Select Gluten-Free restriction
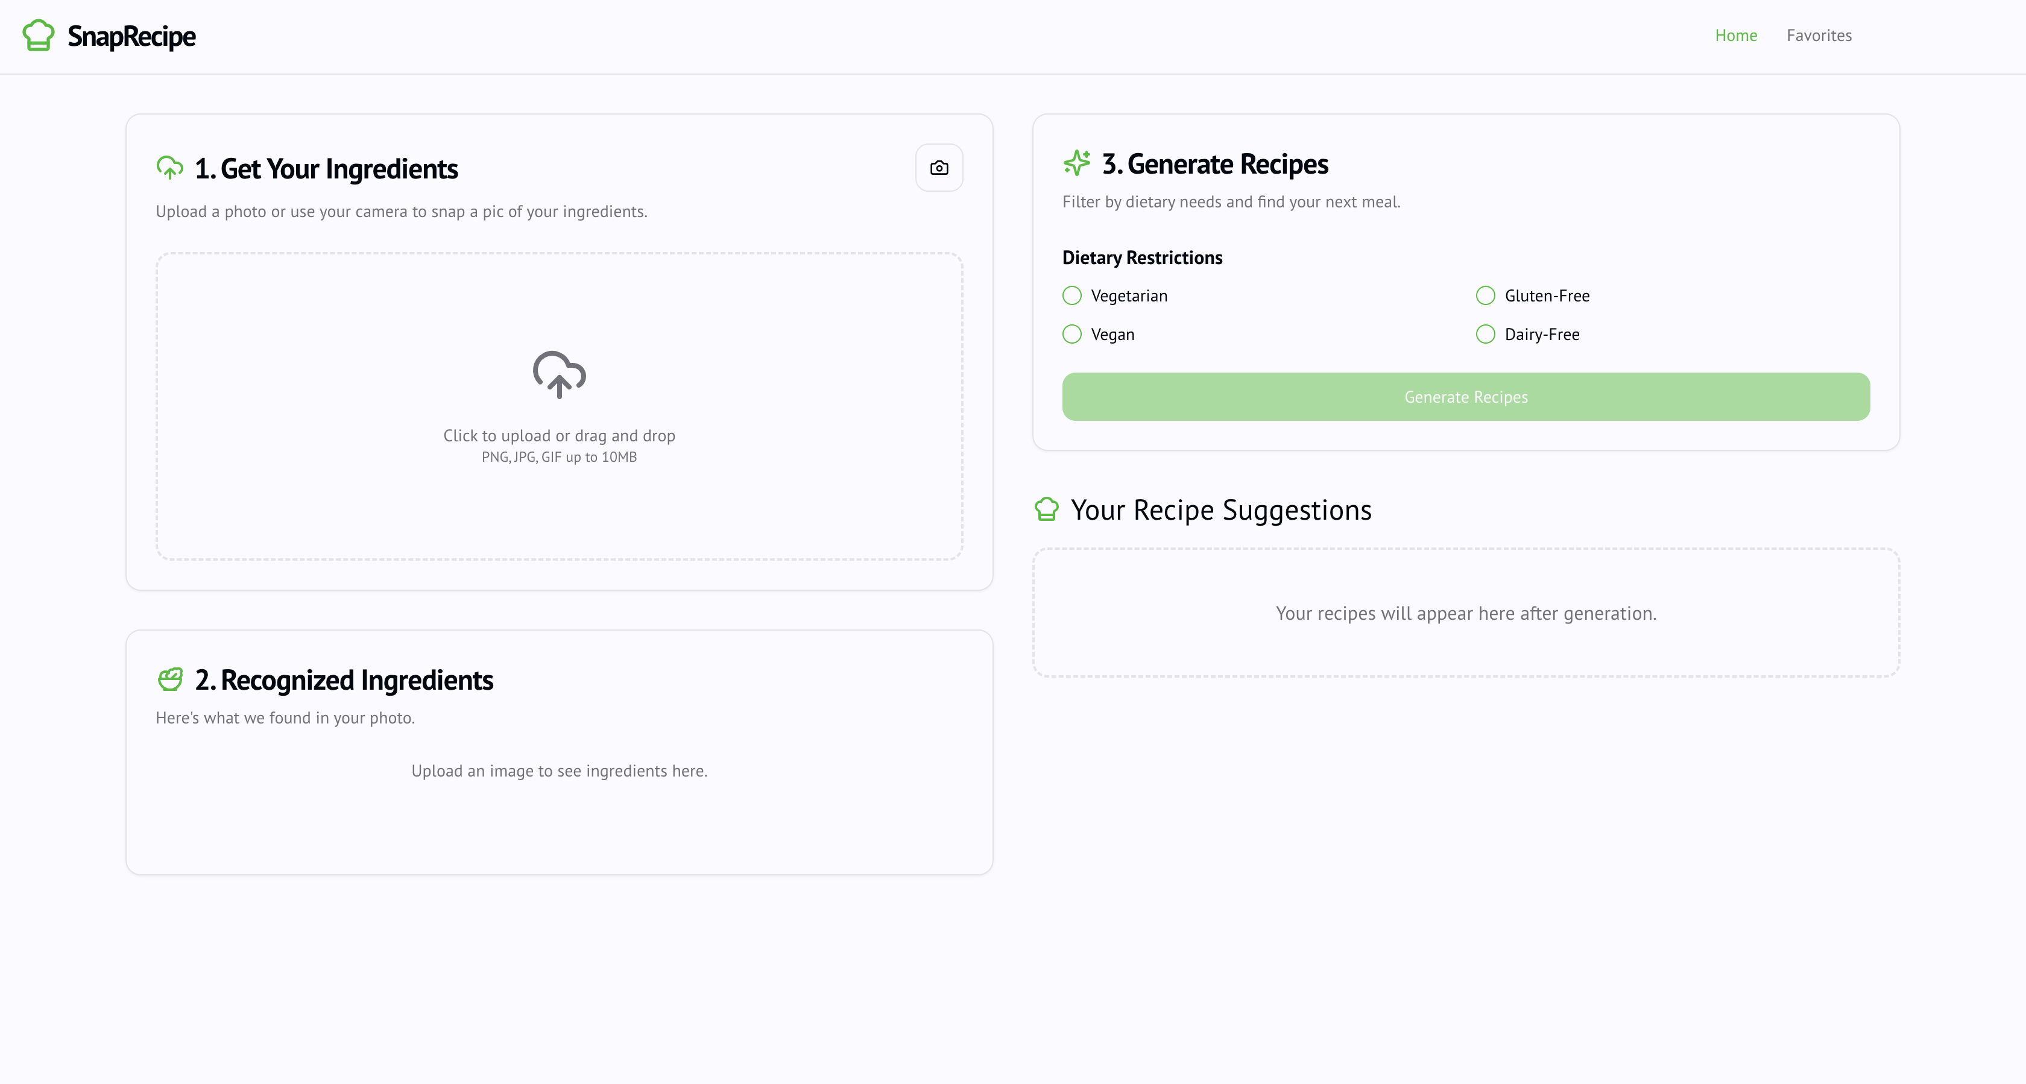Image resolution: width=2026 pixels, height=1084 pixels. (1485, 296)
